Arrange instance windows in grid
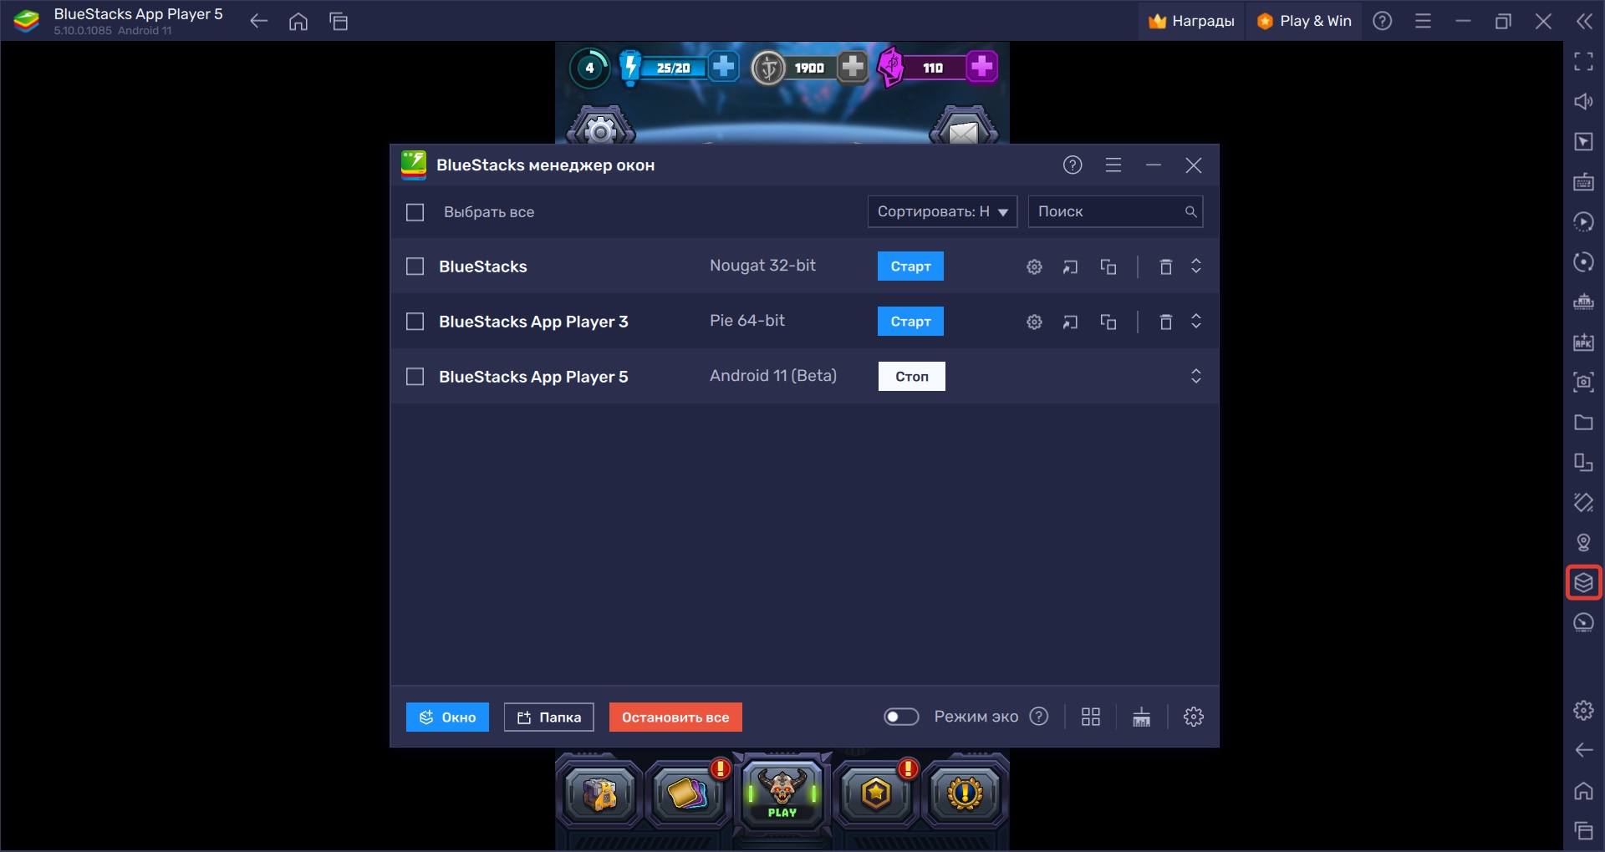 click(x=1090, y=717)
